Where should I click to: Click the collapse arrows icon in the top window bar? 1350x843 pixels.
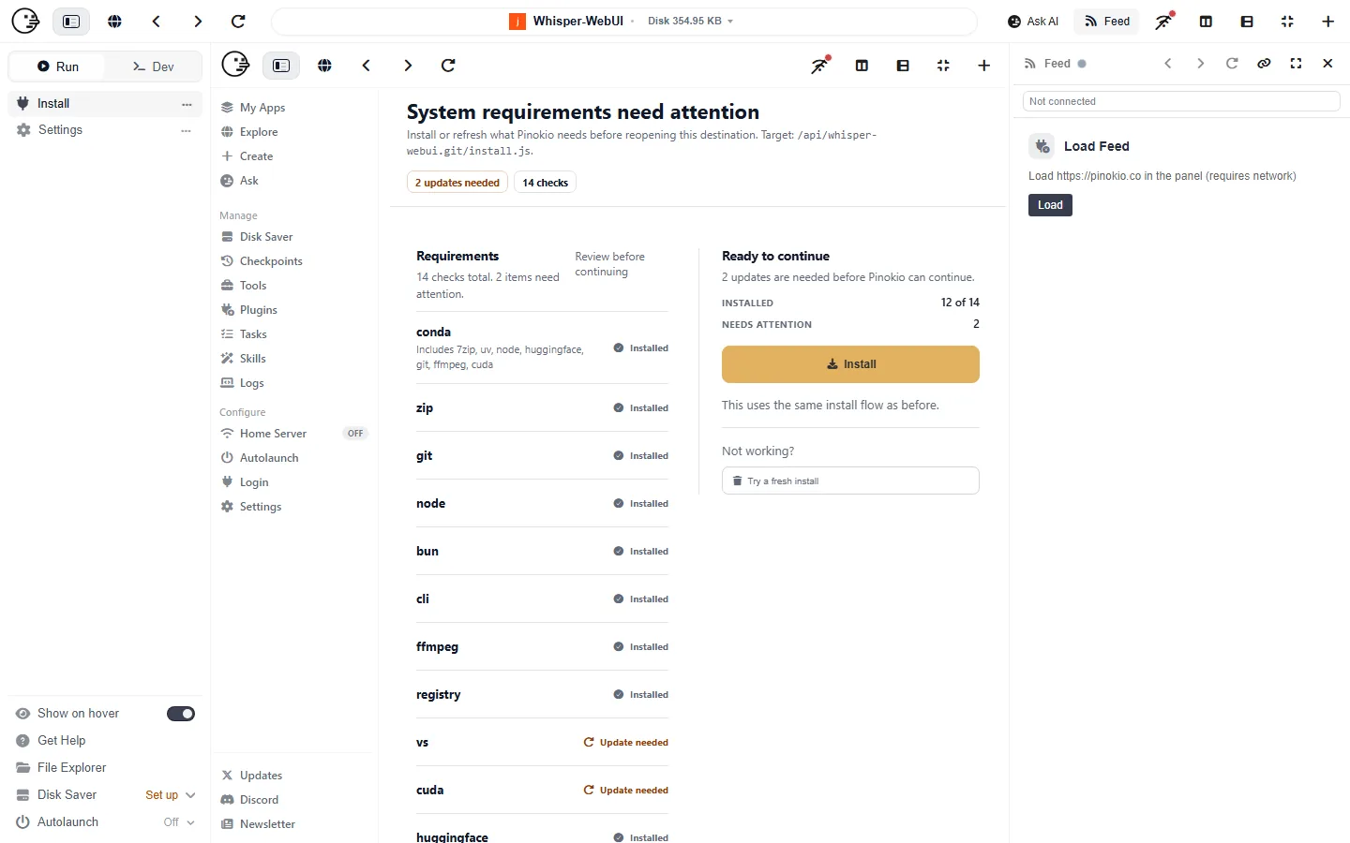[1287, 21]
